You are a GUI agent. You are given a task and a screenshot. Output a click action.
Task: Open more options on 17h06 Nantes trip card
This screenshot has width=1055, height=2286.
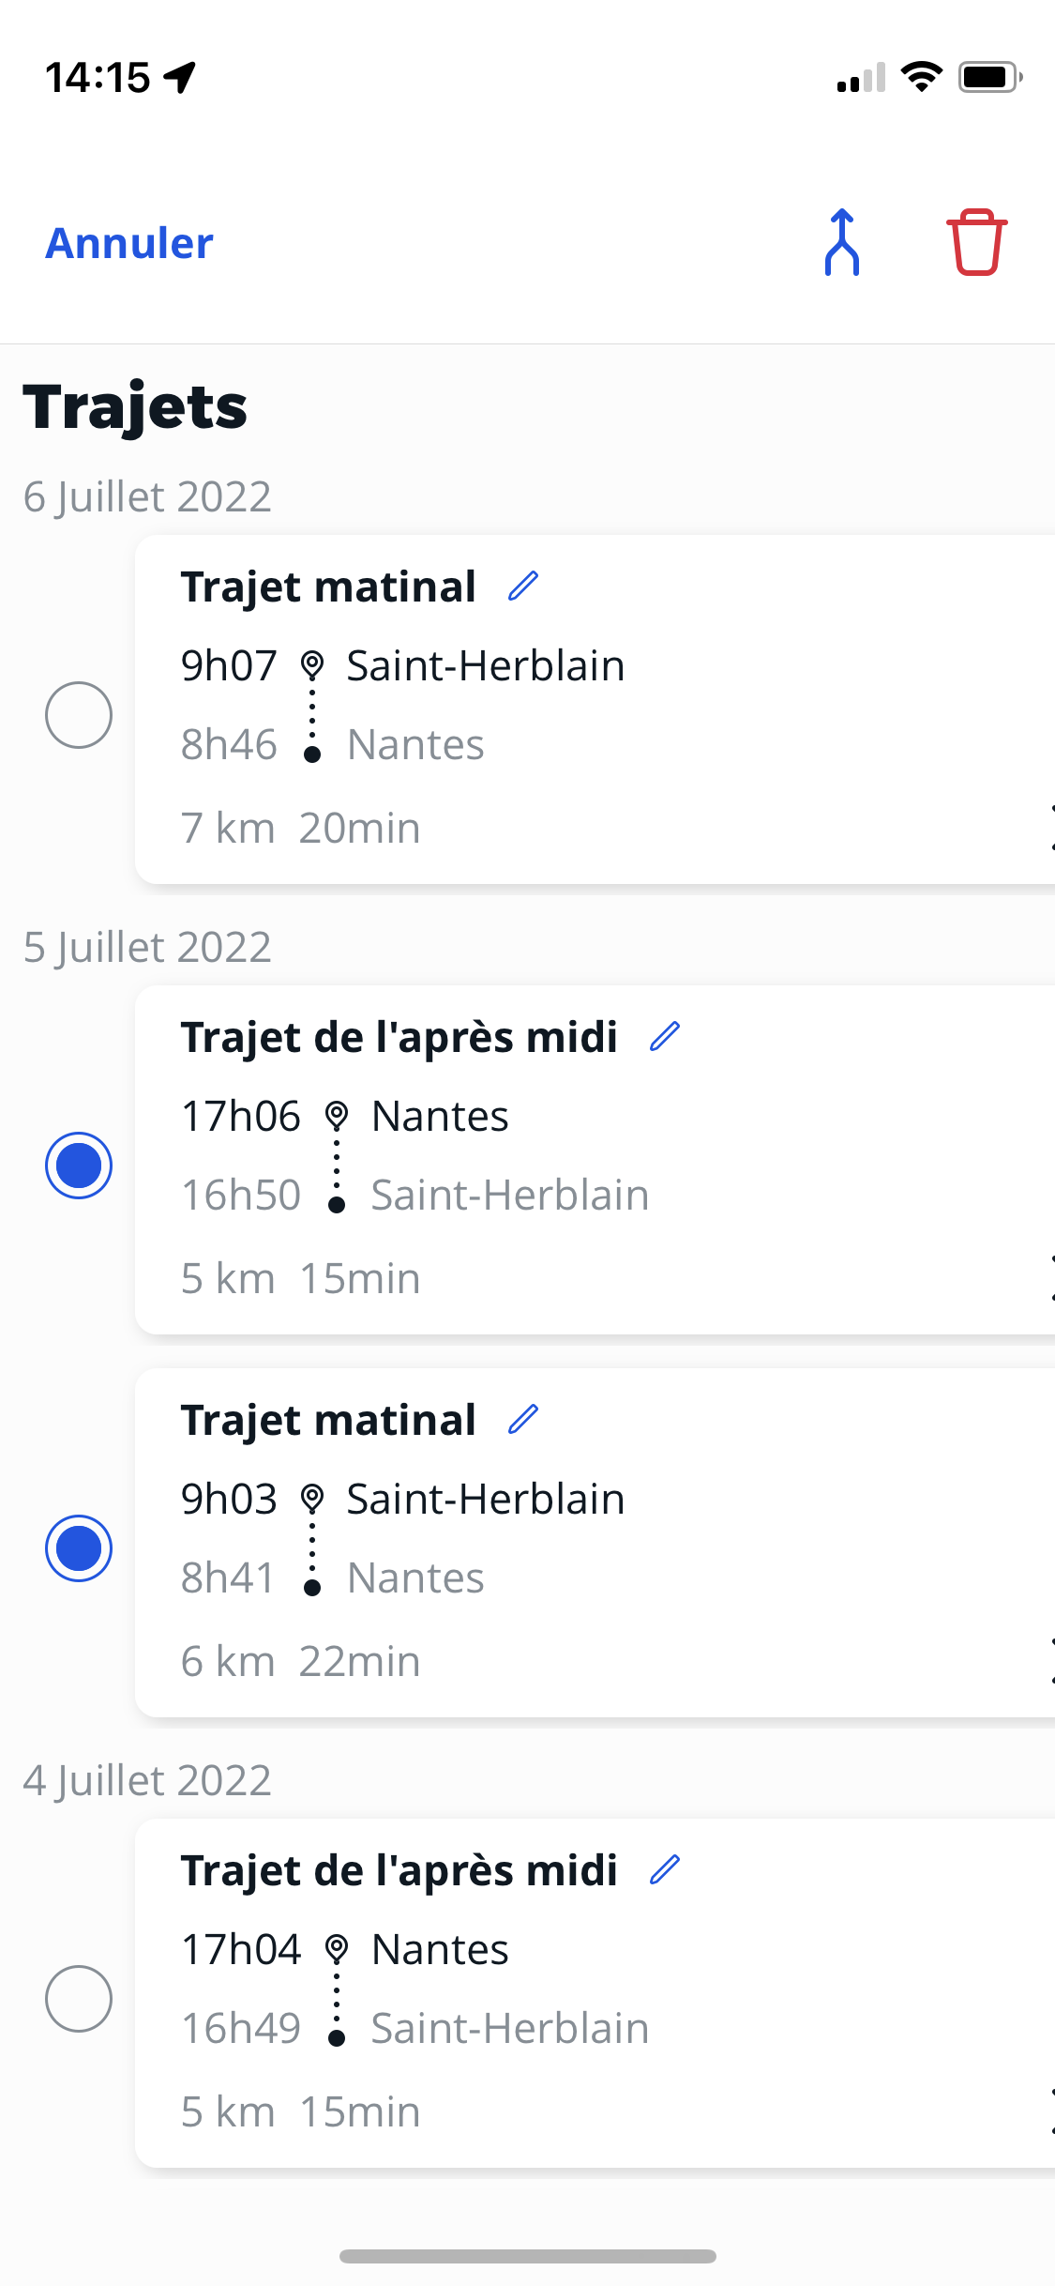1050,1277
